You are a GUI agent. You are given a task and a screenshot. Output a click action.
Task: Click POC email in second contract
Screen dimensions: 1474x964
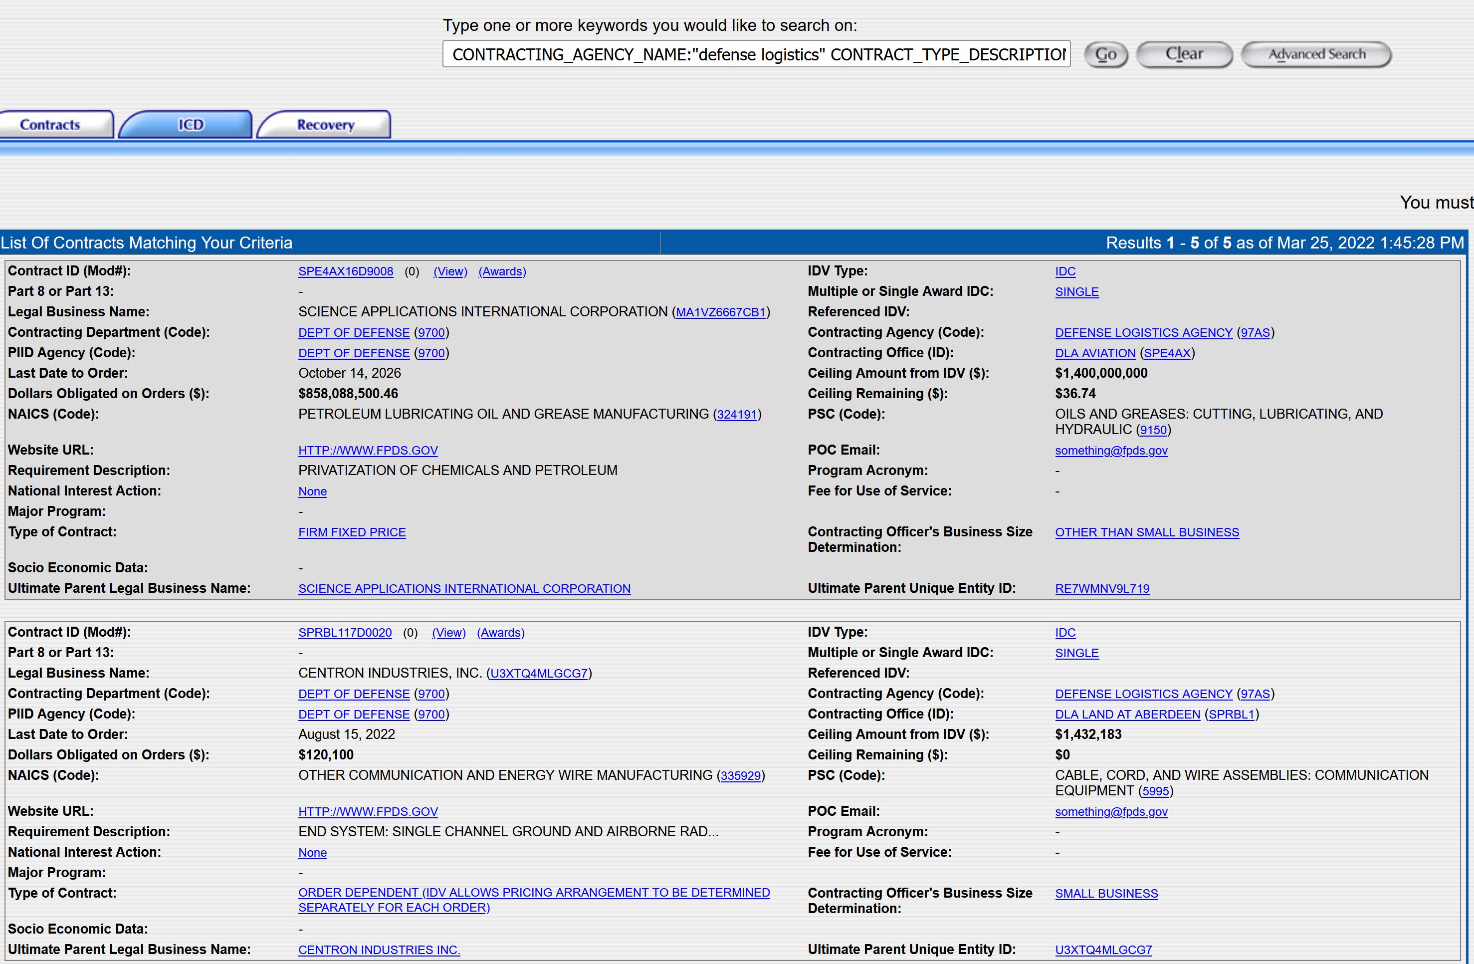pos(1111,812)
